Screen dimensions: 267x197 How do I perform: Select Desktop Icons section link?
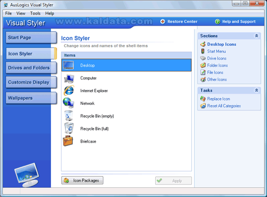[222, 44]
